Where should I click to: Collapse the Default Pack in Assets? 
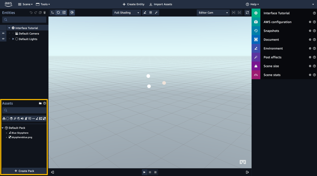(2, 128)
